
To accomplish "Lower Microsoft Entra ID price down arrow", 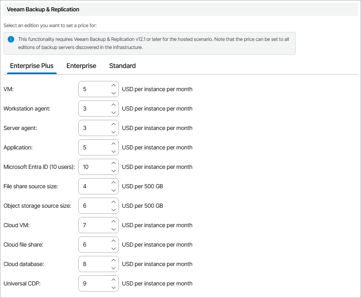I will [x=114, y=171].
